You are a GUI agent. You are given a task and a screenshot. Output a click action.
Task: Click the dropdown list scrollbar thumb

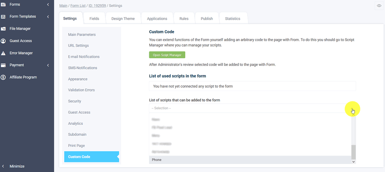coord(353,152)
